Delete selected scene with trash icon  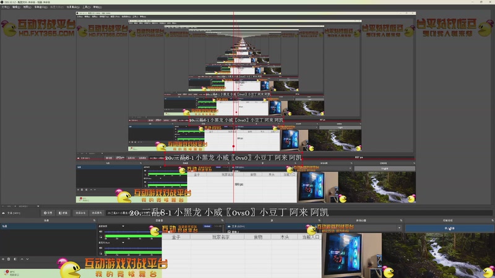tap(9, 259)
